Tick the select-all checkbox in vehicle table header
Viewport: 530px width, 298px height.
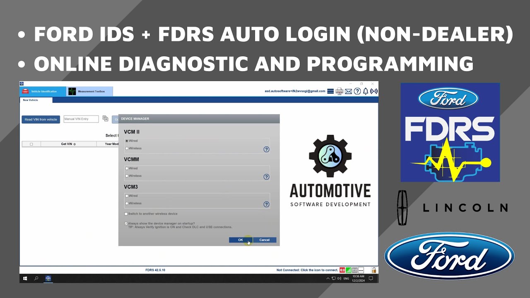pos(31,144)
